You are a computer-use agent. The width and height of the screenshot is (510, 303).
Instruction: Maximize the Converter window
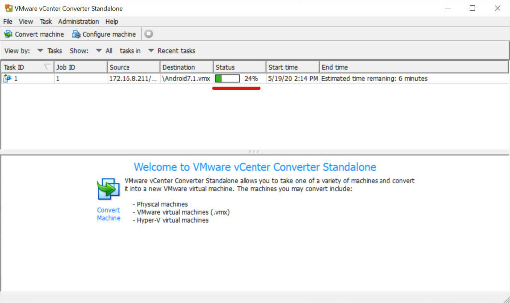[x=472, y=8]
